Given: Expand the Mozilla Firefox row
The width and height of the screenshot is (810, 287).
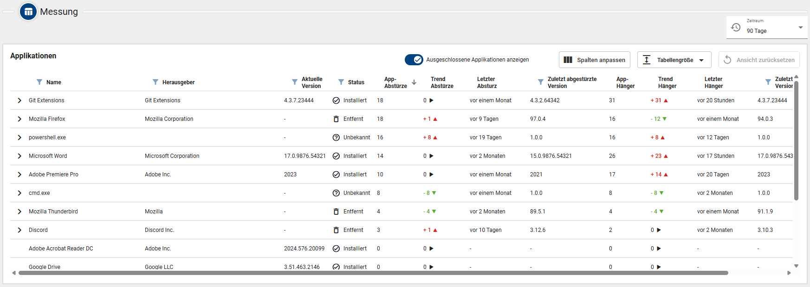Looking at the screenshot, I should pyautogui.click(x=19, y=119).
